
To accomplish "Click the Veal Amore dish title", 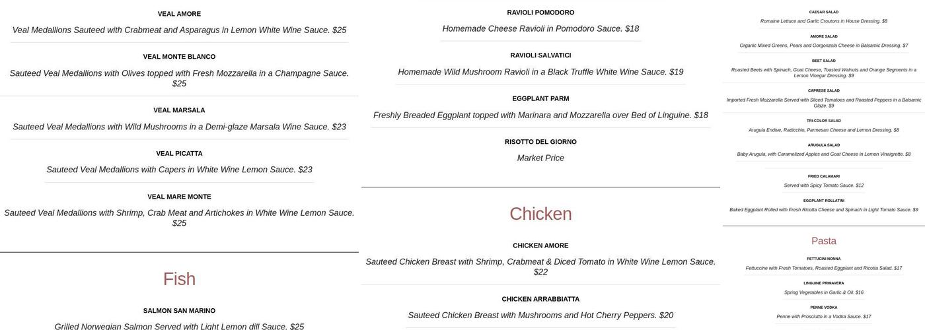I will click(179, 14).
